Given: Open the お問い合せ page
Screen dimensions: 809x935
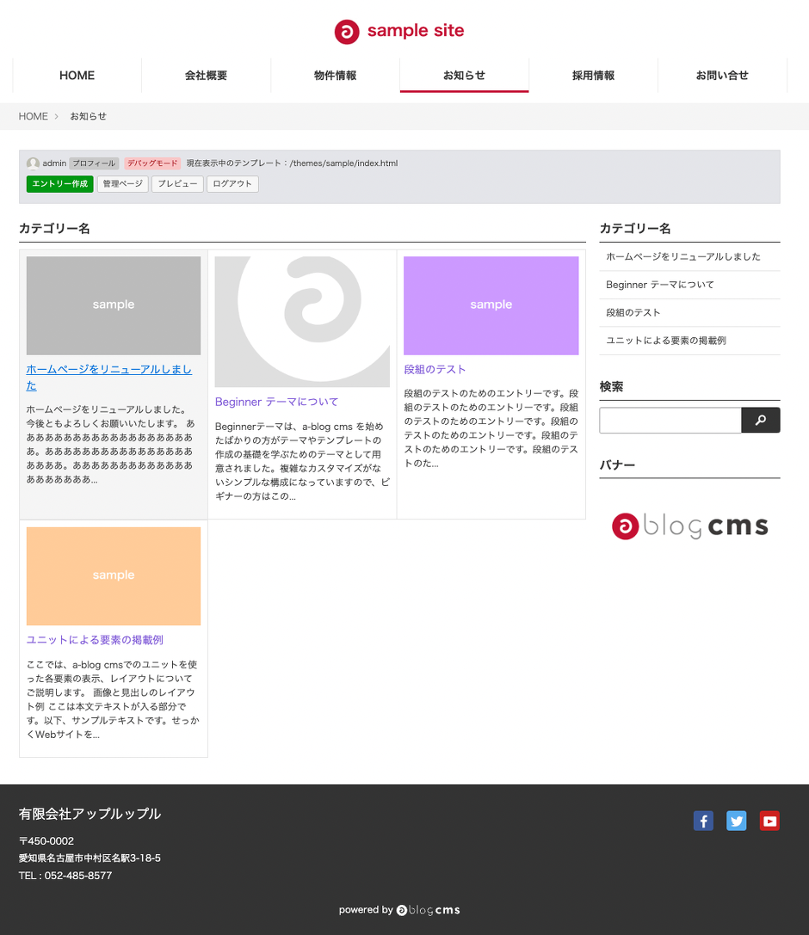Looking at the screenshot, I should [722, 76].
